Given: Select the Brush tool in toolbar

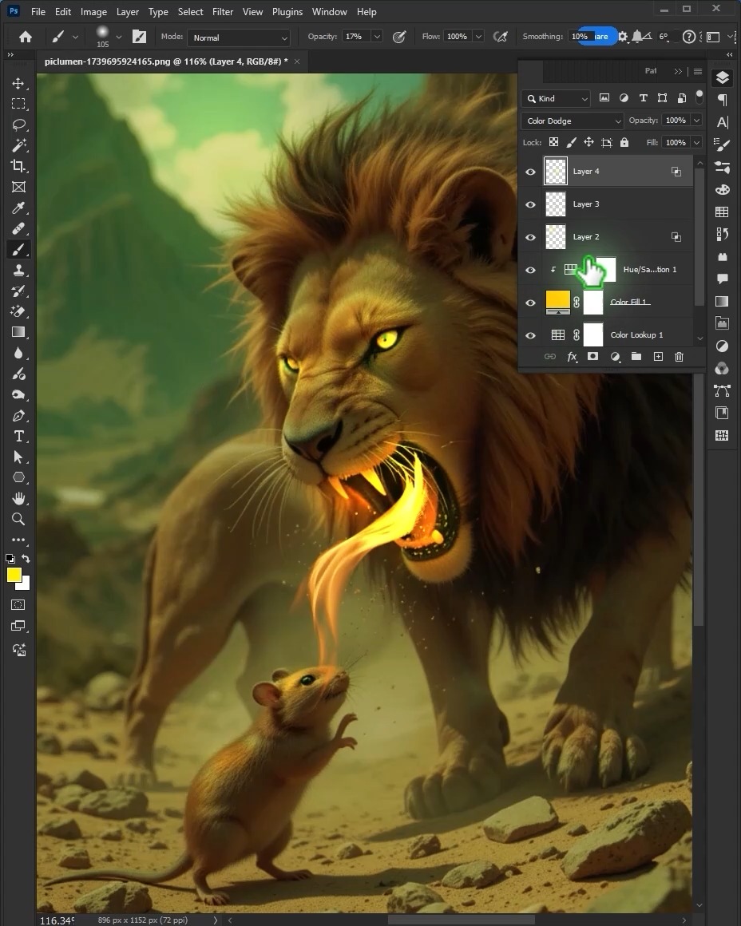Looking at the screenshot, I should 18,249.
